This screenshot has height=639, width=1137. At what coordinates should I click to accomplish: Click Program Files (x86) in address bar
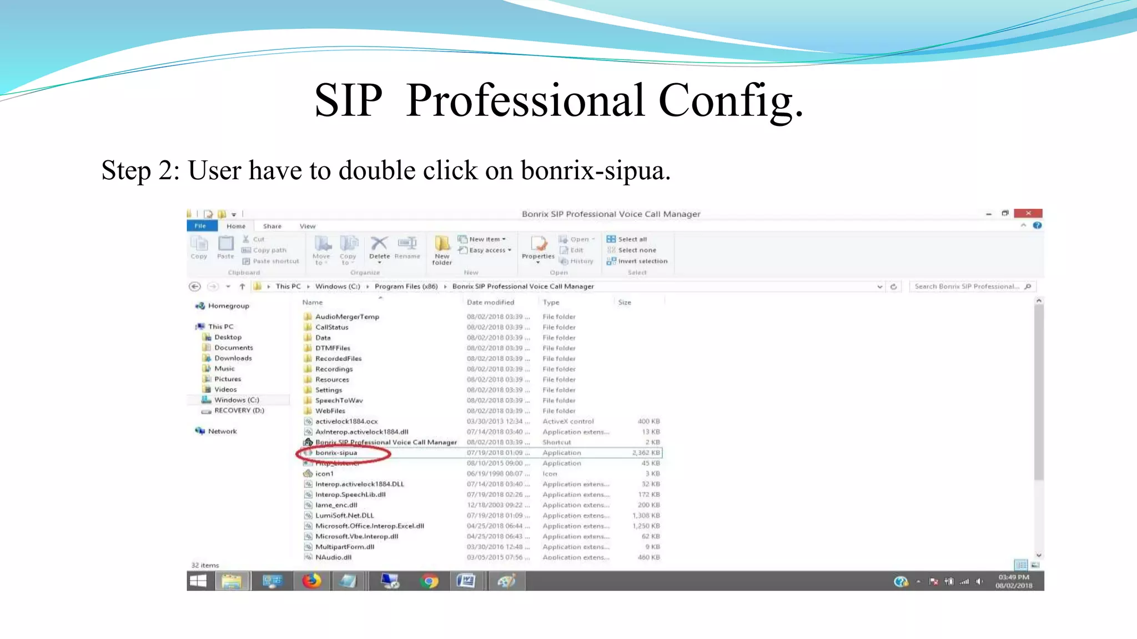[406, 286]
